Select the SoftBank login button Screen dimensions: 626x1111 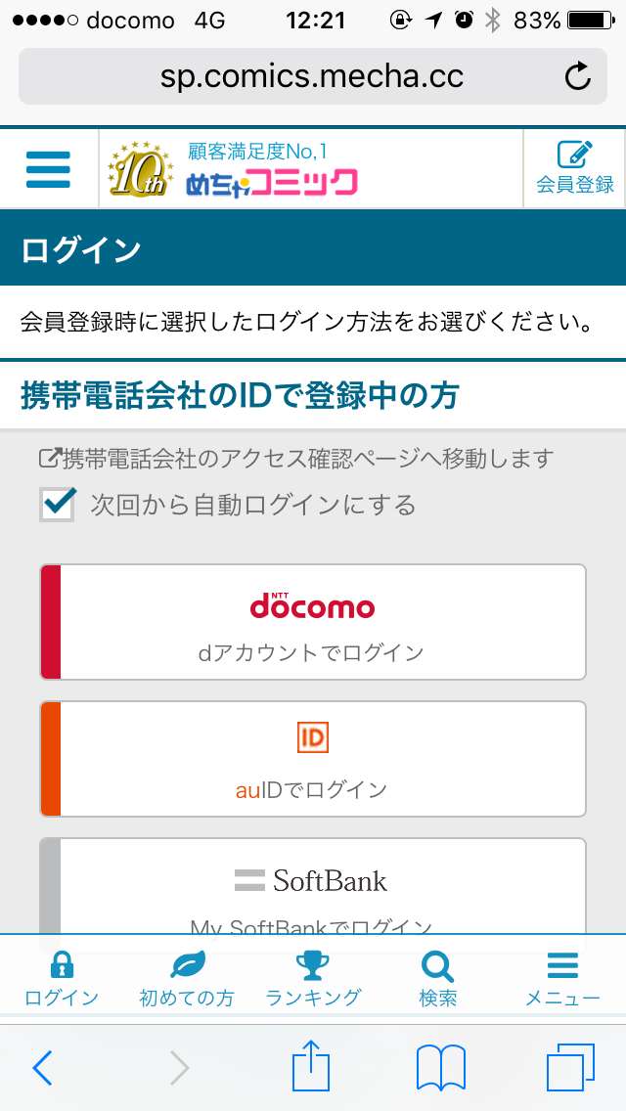(313, 885)
